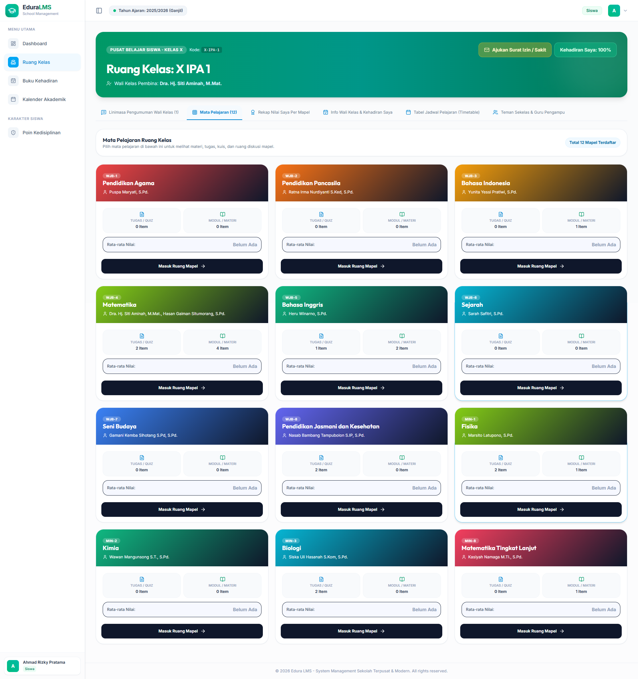Open Info Wali Kelas & Kehadiran tab

pos(358,112)
